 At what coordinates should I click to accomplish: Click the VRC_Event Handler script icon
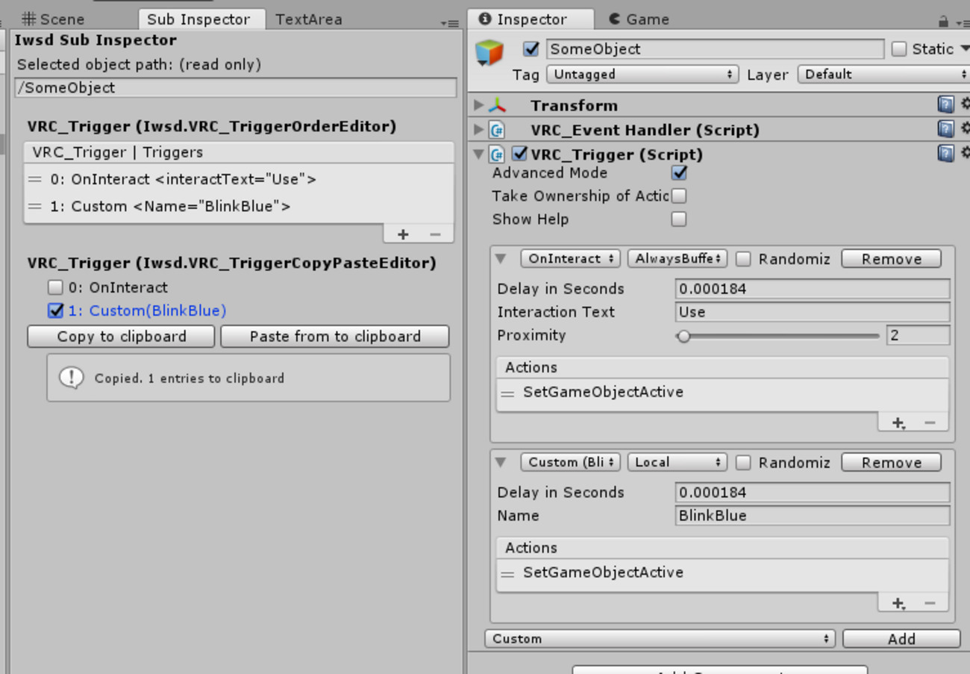[x=498, y=130]
